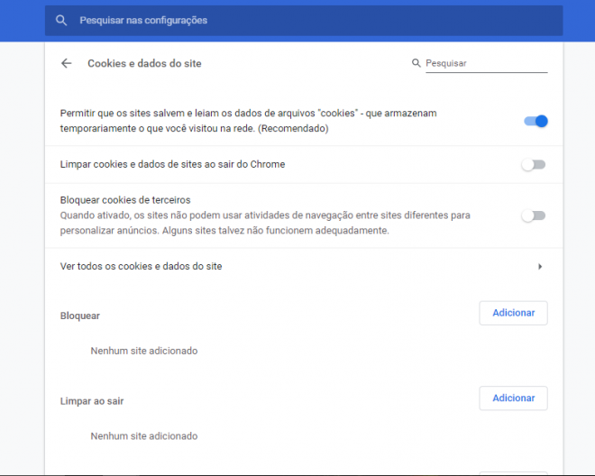Enable 'Limpar cookies e dados de sites ao sair' toggle

[x=534, y=165]
